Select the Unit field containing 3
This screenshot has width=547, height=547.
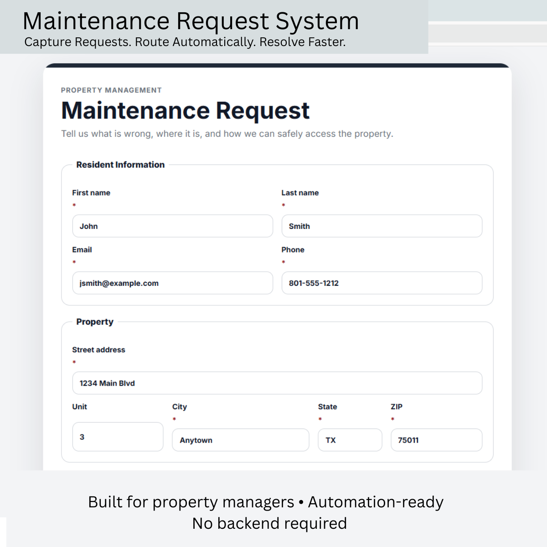118,437
